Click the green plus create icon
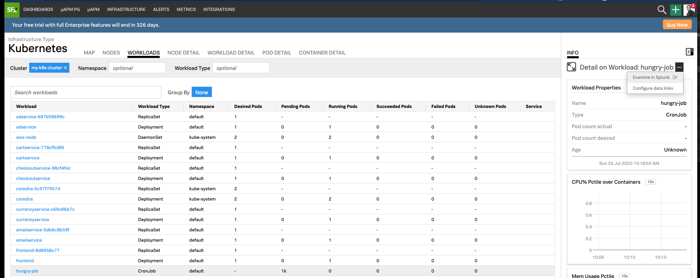 (676, 10)
